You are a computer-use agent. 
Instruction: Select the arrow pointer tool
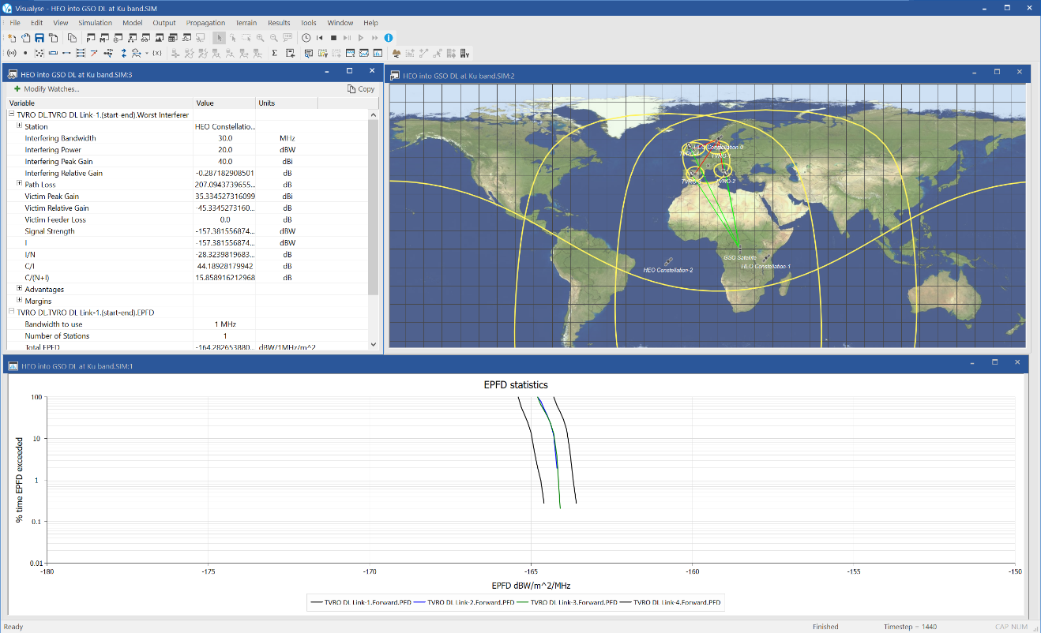(220, 38)
